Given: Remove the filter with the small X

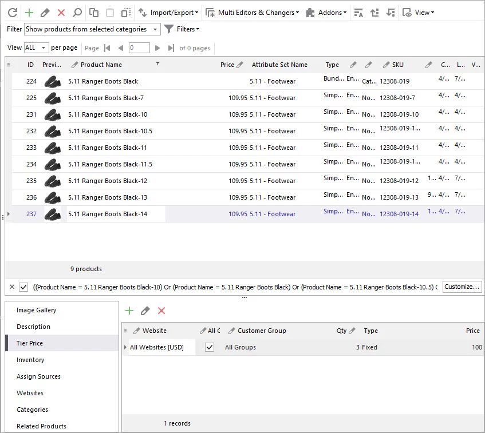Looking at the screenshot, I should pos(12,287).
